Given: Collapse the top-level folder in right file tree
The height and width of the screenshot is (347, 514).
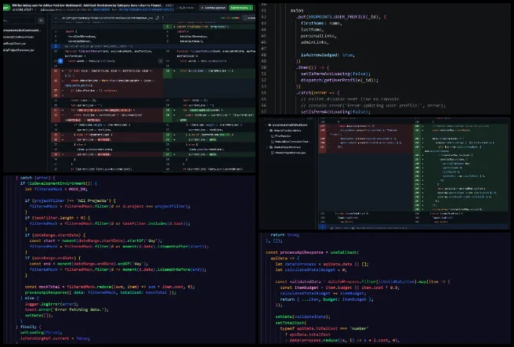Looking at the screenshot, I should [266, 125].
